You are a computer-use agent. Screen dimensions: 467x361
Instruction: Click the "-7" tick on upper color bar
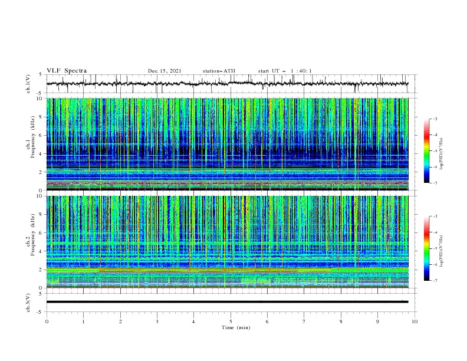pyautogui.click(x=435, y=183)
